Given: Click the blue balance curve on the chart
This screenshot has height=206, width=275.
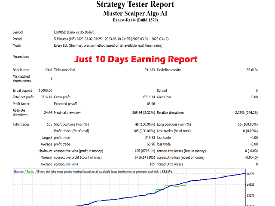Looking at the screenshot, I should 160,191.
